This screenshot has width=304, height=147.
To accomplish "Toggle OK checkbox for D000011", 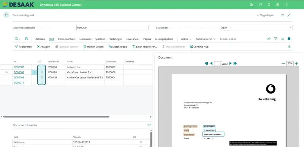I will [42, 83].
